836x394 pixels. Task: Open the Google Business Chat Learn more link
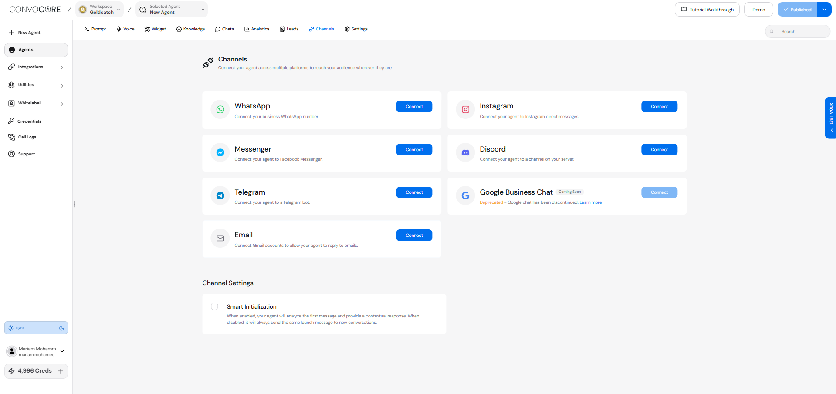coord(590,202)
